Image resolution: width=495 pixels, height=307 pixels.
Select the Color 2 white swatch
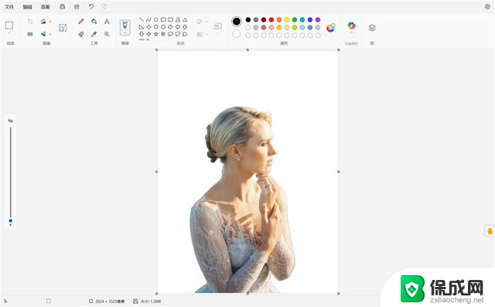click(237, 34)
